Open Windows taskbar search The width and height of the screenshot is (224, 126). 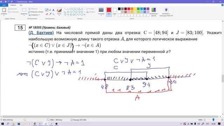coord(8,124)
